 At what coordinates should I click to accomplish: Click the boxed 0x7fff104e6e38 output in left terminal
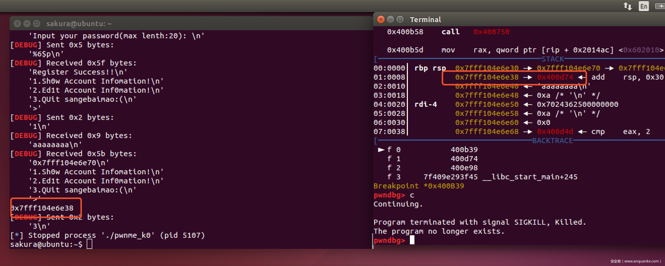42,208
